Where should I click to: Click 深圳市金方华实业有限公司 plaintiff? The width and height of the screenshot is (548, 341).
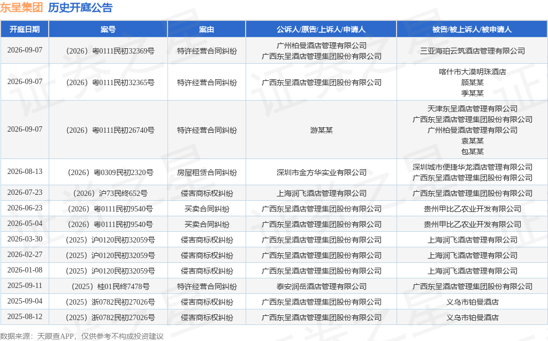coord(321,172)
